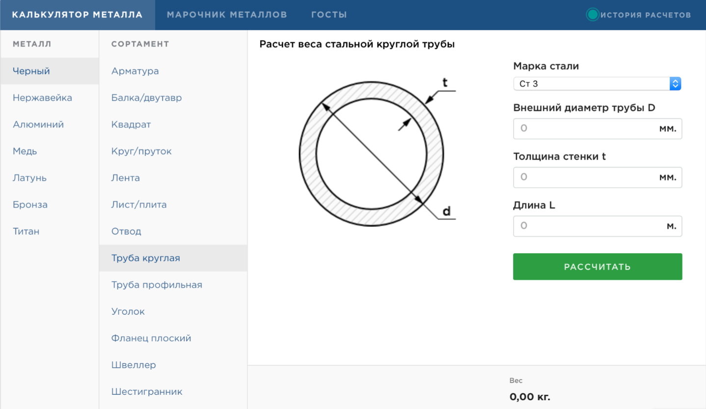Choose Балка/двутавр profile type
This screenshot has height=409, width=706.
click(x=146, y=98)
